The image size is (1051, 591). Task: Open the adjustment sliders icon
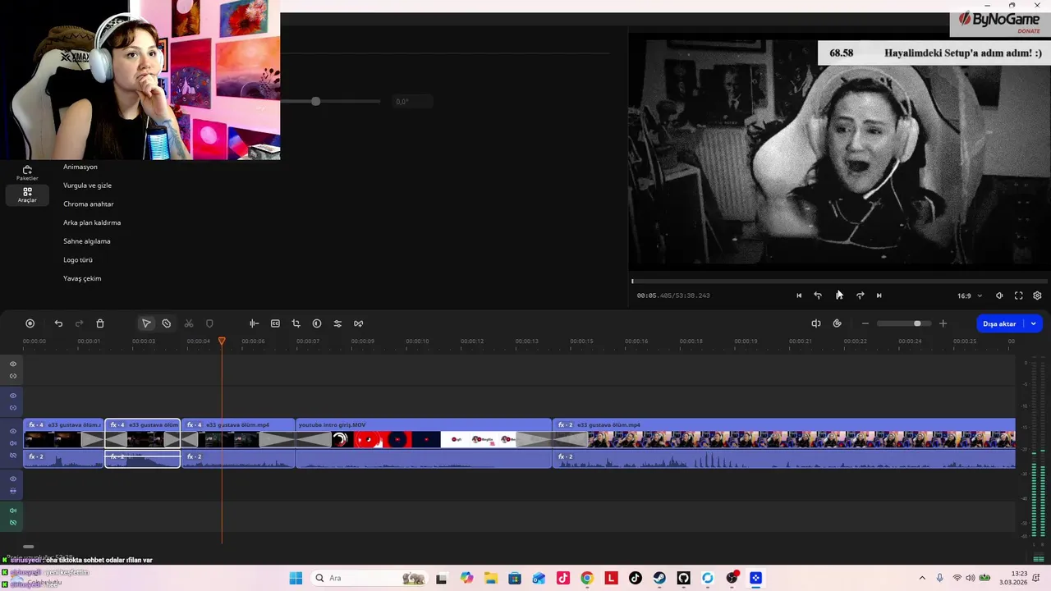[337, 323]
